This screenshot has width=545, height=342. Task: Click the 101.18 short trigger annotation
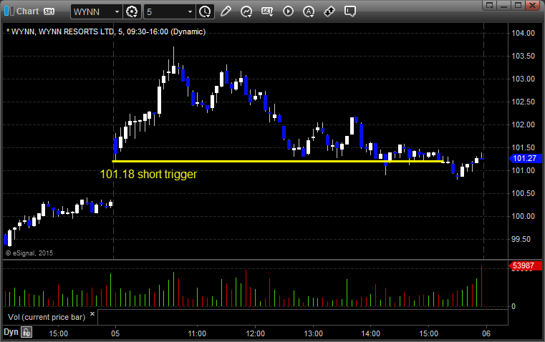(148, 175)
